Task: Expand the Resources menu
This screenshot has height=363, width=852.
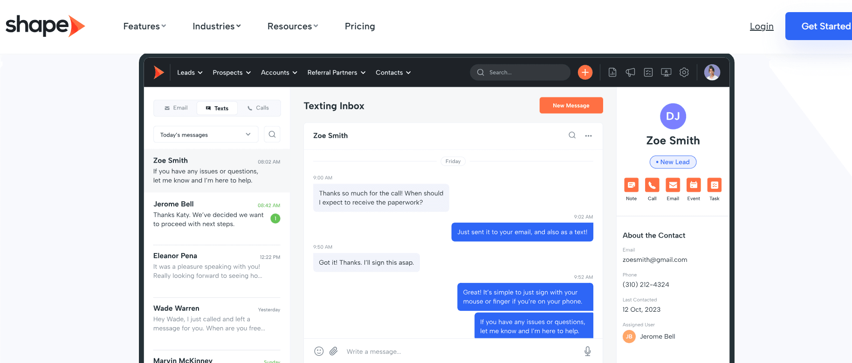Action: (x=293, y=26)
